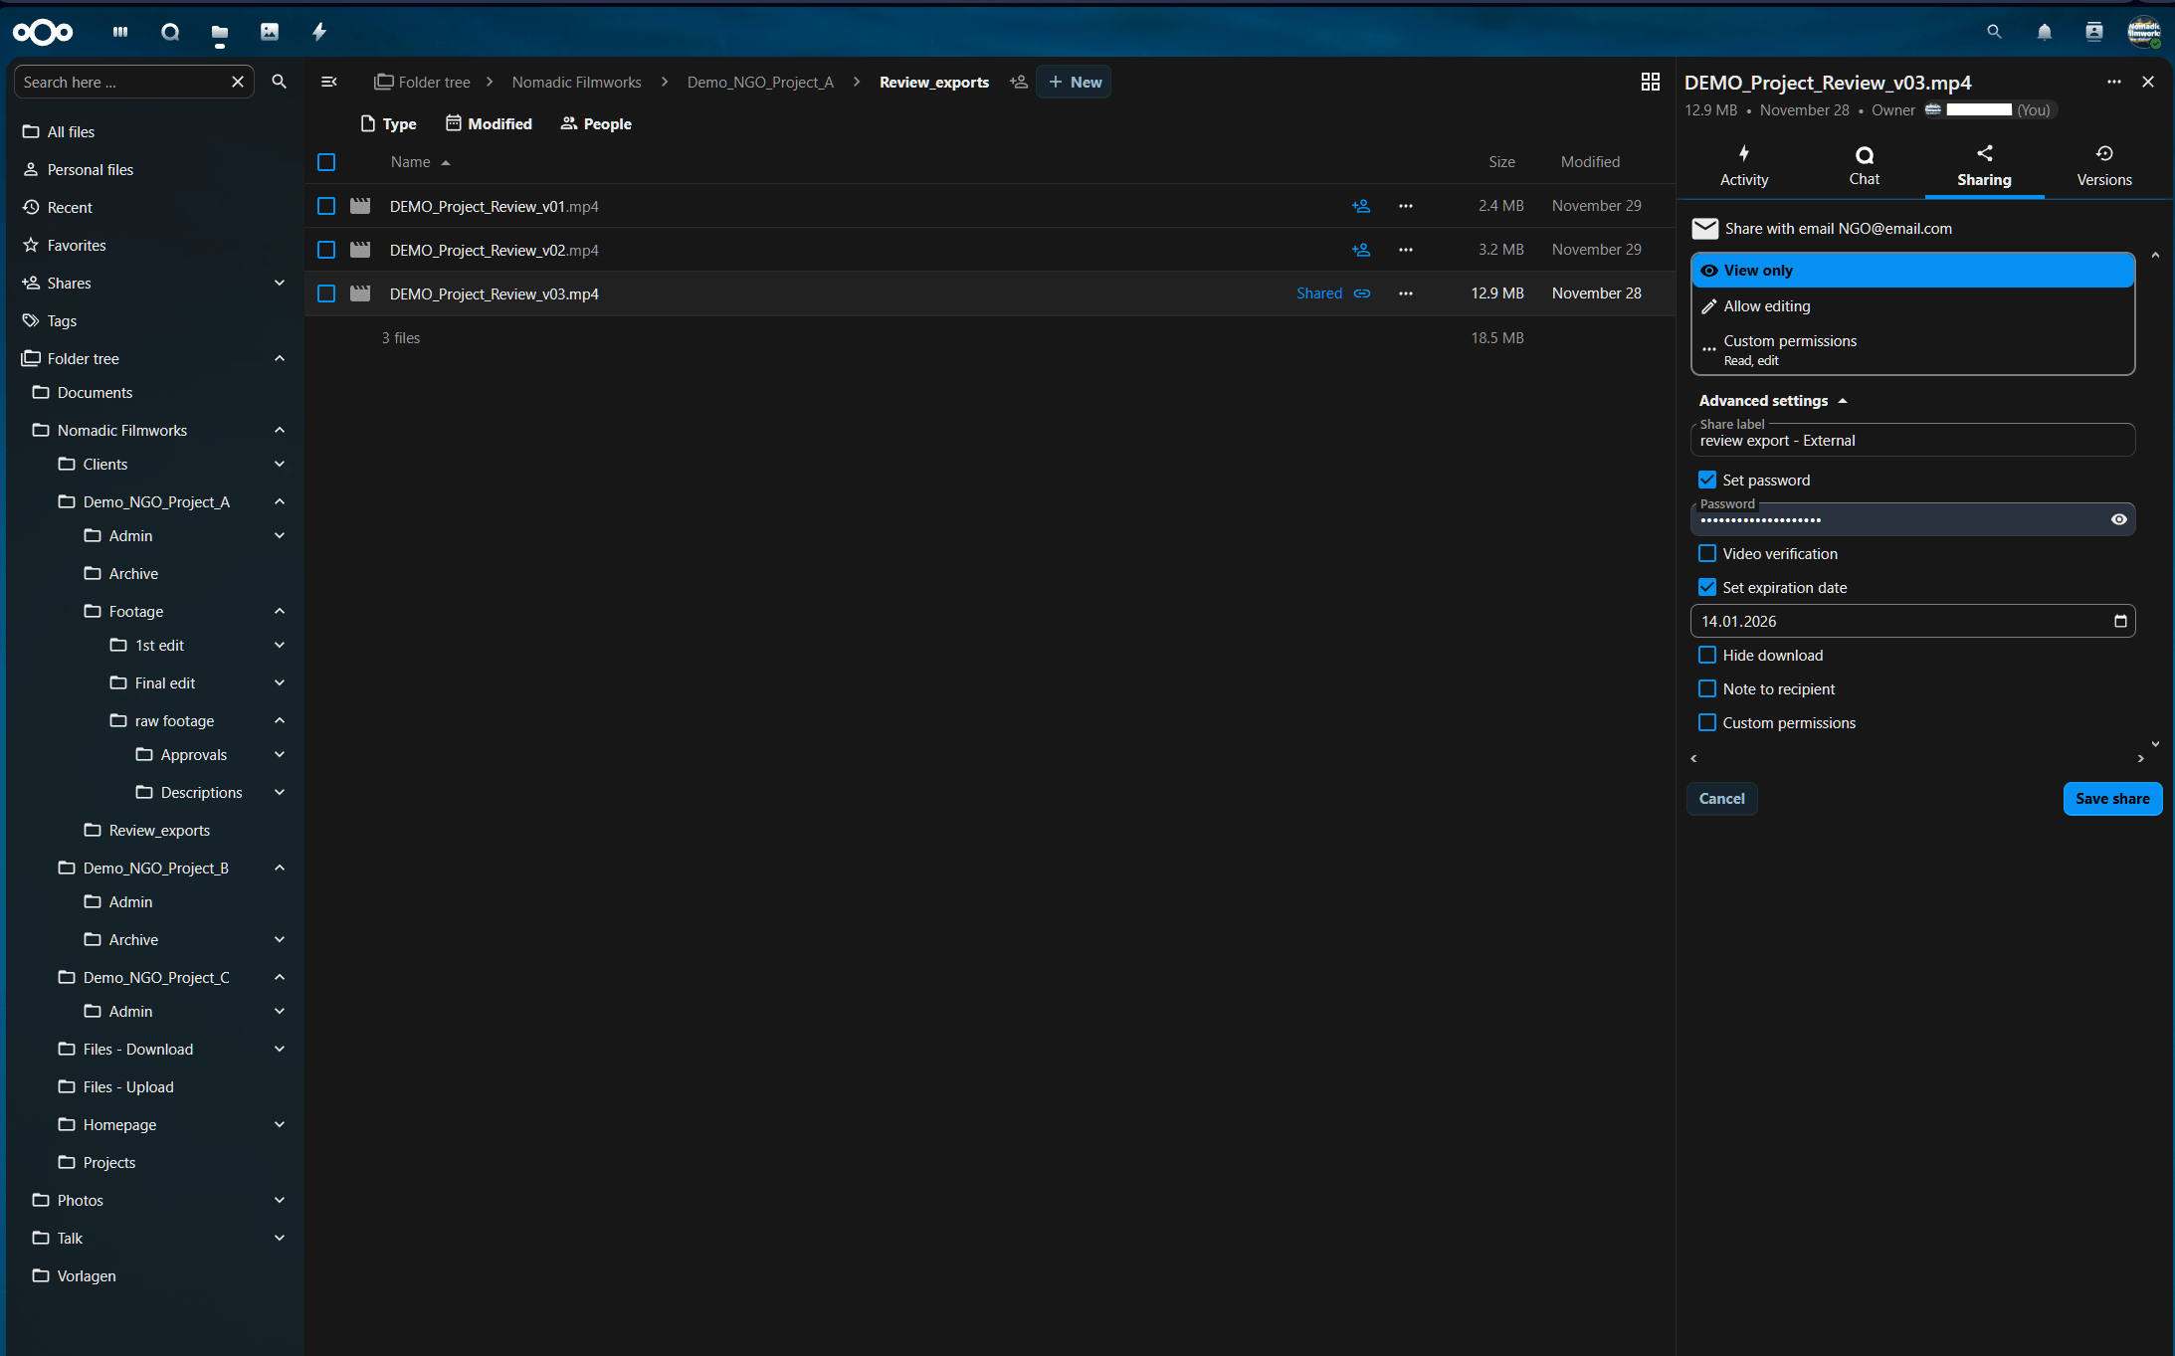This screenshot has height=1356, width=2175.
Task: Switch to the Versions tab
Action: (x=2103, y=165)
